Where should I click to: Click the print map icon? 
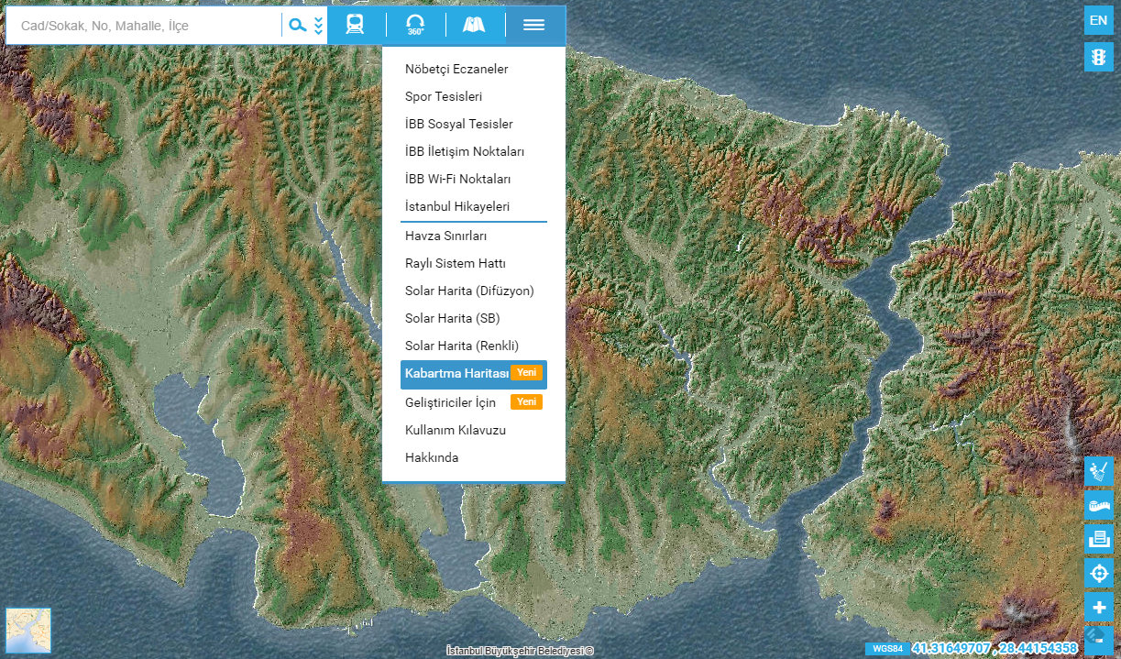pos(1098,539)
